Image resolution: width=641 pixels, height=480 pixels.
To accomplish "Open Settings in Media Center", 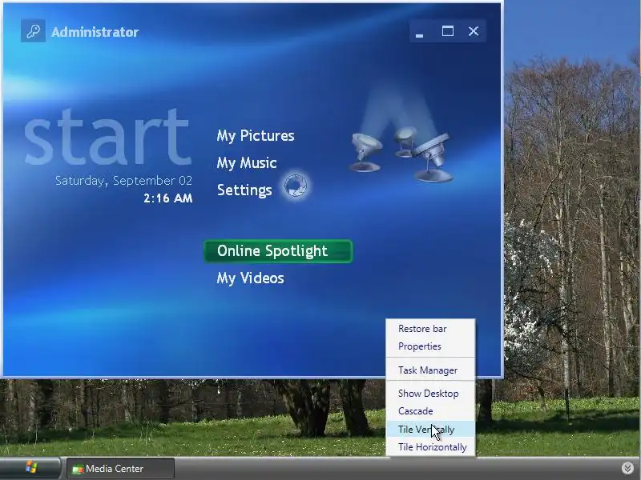I will coord(244,190).
